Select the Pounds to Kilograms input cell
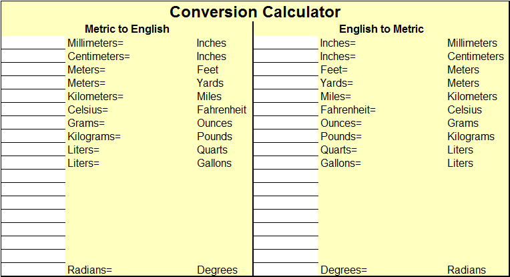Image resolution: width=510 pixels, height=277 pixels. click(x=286, y=136)
